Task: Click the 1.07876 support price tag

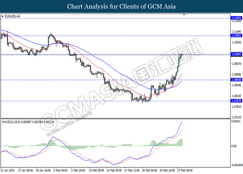Action: coord(237,101)
